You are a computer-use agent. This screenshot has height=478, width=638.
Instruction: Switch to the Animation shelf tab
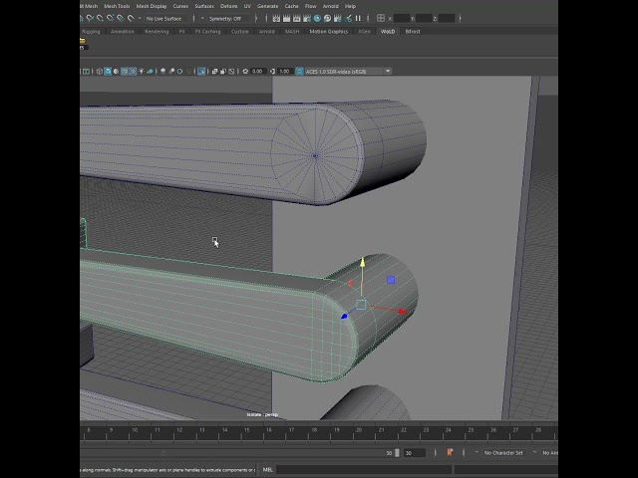pyautogui.click(x=123, y=31)
